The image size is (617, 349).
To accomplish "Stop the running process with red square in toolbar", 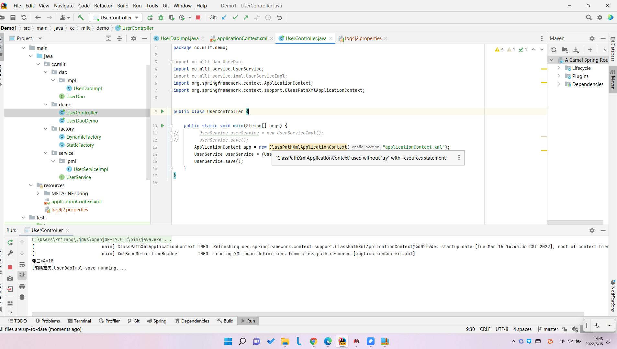I will pyautogui.click(x=198, y=17).
